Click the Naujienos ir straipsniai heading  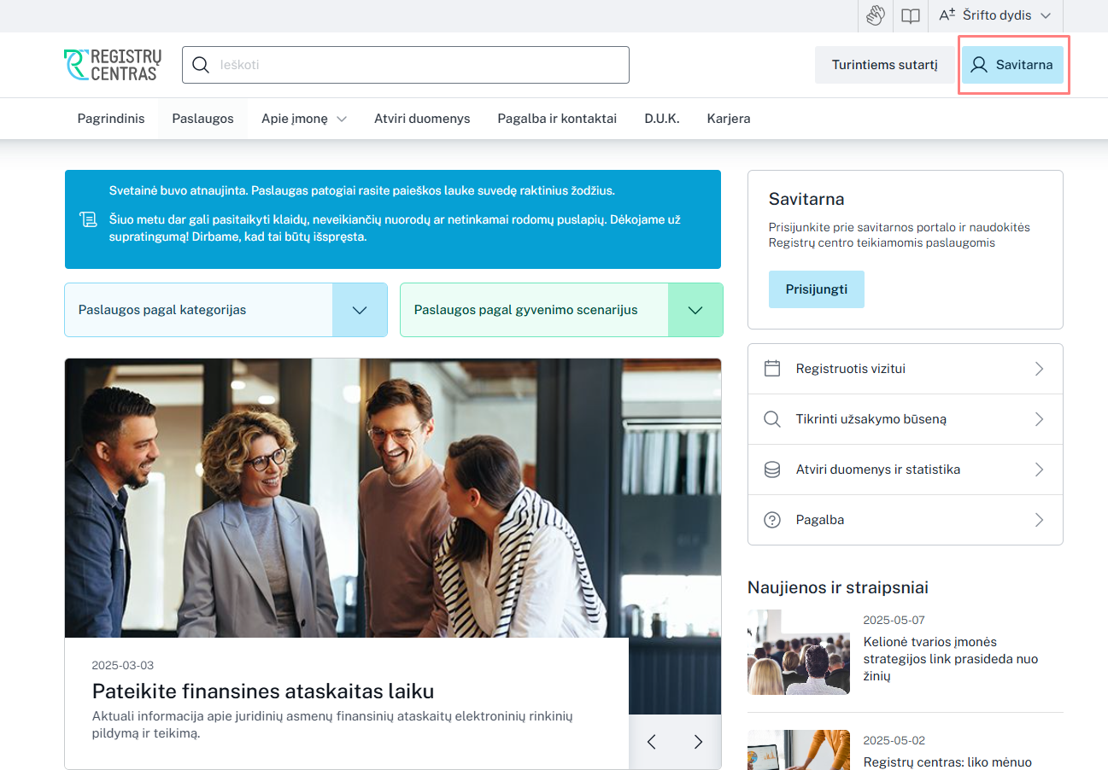(x=838, y=587)
